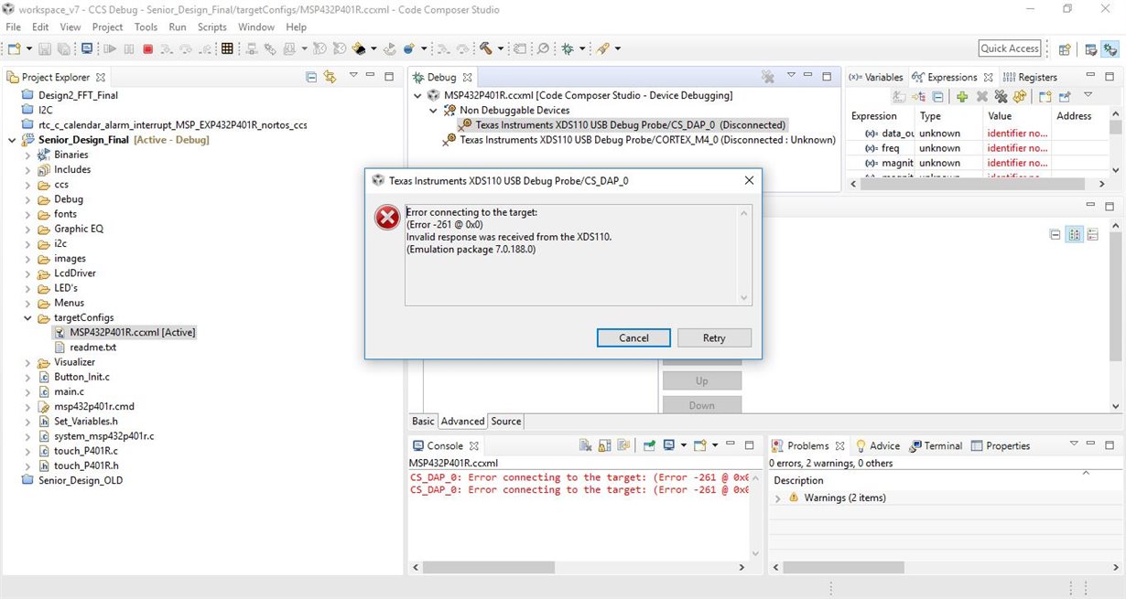Toggle Link with Editor in Project Explorer
Screen dimensions: 1126x599
[330, 77]
